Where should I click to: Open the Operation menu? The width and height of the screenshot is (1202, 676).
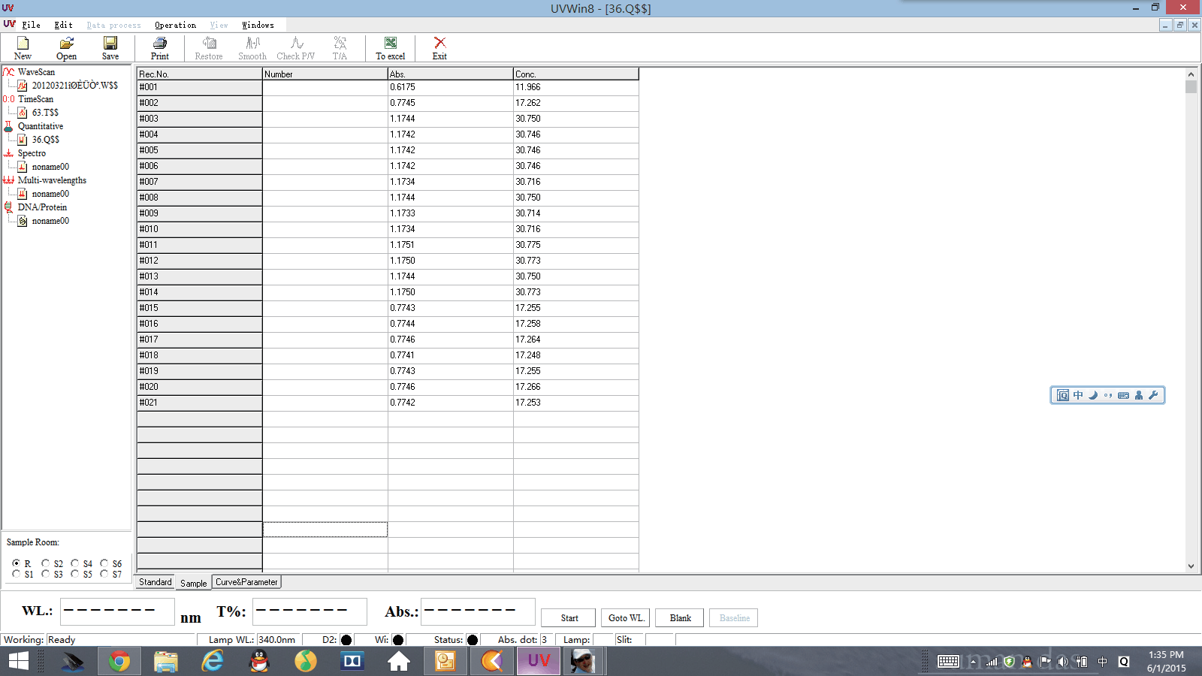tap(175, 25)
